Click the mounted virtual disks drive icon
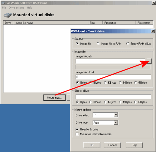The width and height of the screenshot is (156, 152). [x=7, y=15]
